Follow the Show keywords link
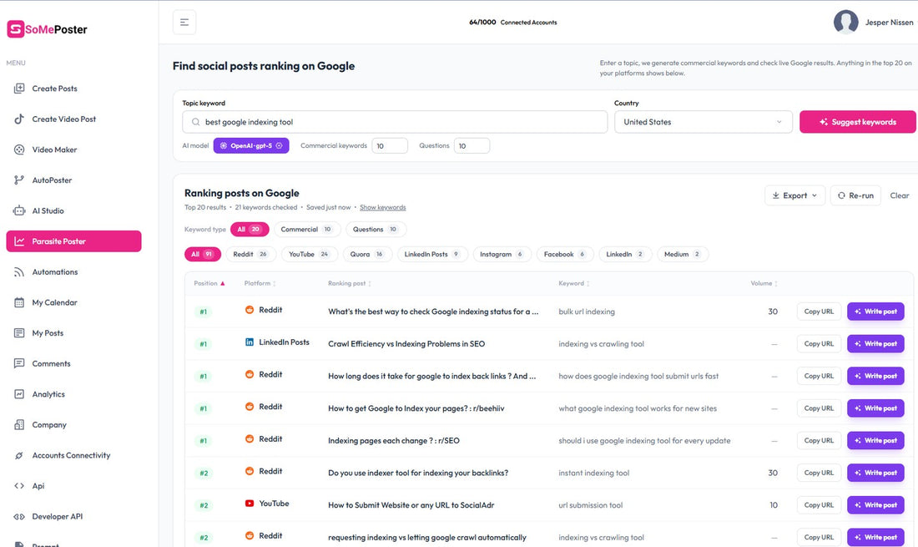 [383, 207]
